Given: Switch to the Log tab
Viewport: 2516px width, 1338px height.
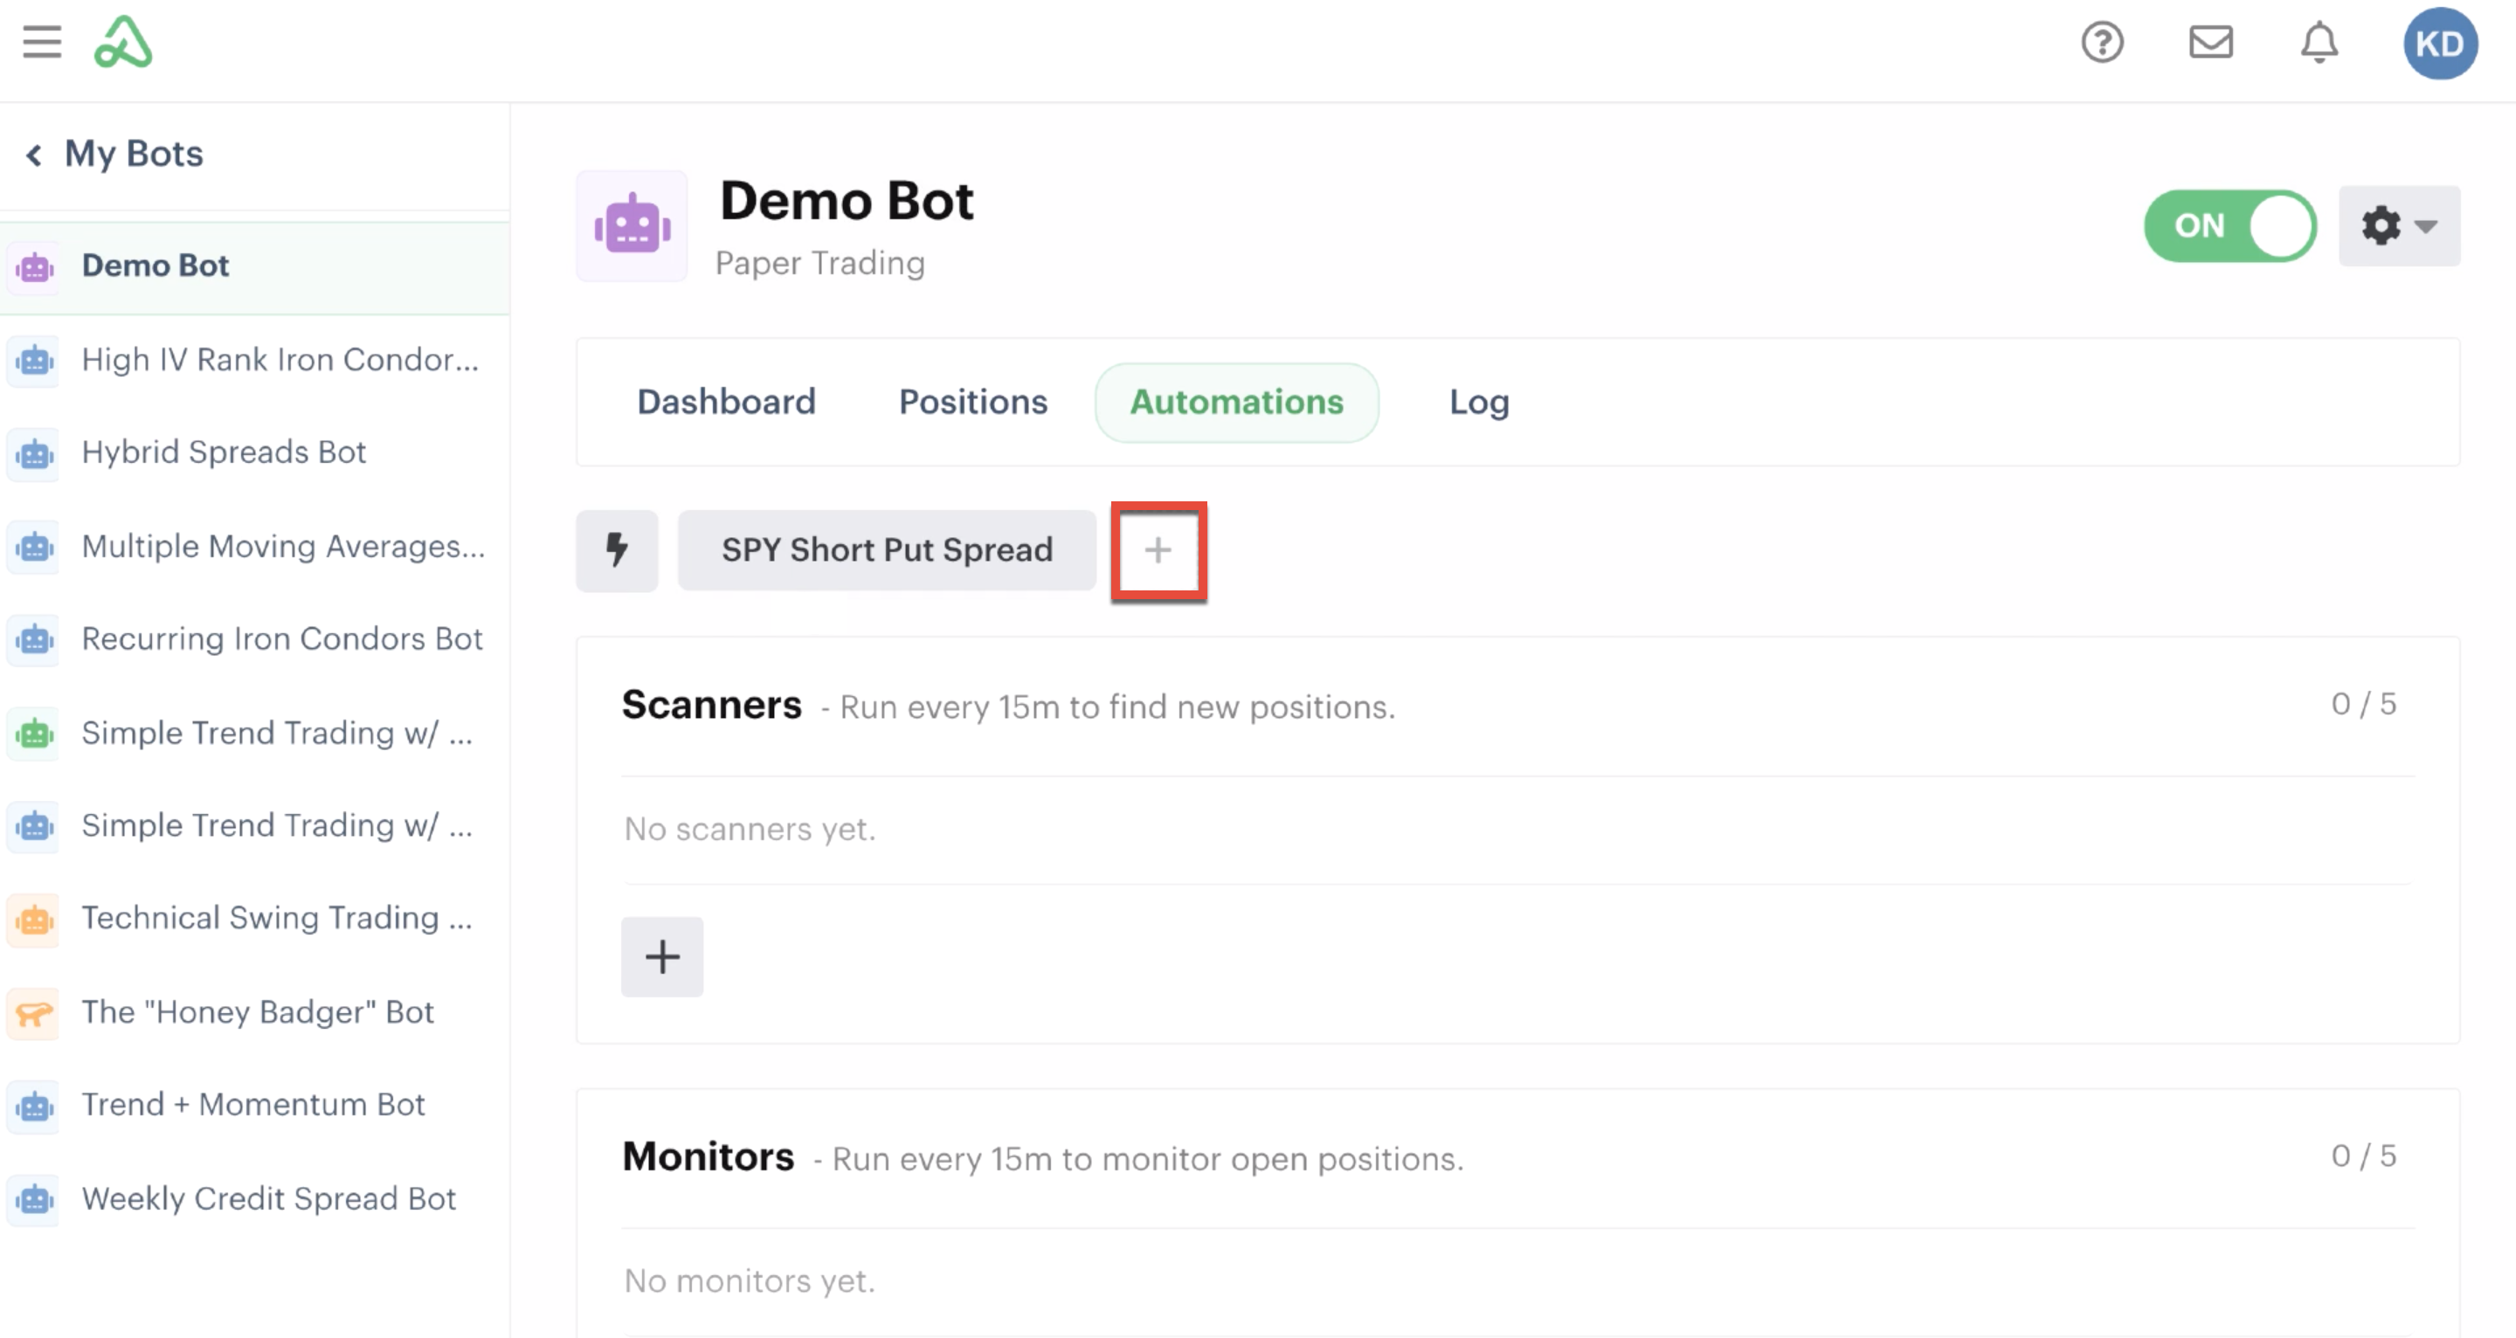Looking at the screenshot, I should (1479, 403).
